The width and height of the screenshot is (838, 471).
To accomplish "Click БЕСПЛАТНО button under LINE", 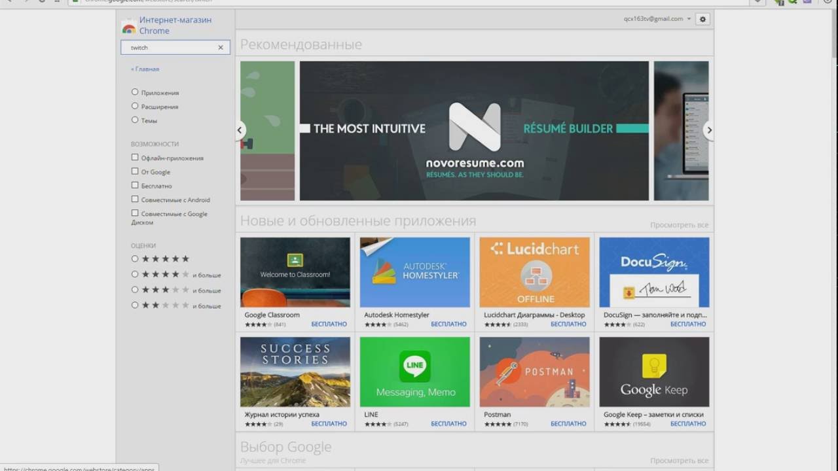I will (x=449, y=424).
